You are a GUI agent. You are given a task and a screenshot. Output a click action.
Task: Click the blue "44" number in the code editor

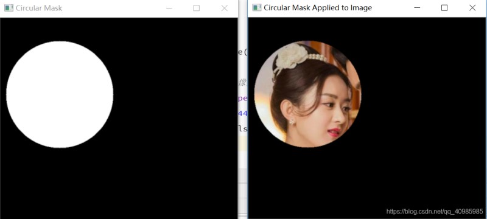click(243, 113)
